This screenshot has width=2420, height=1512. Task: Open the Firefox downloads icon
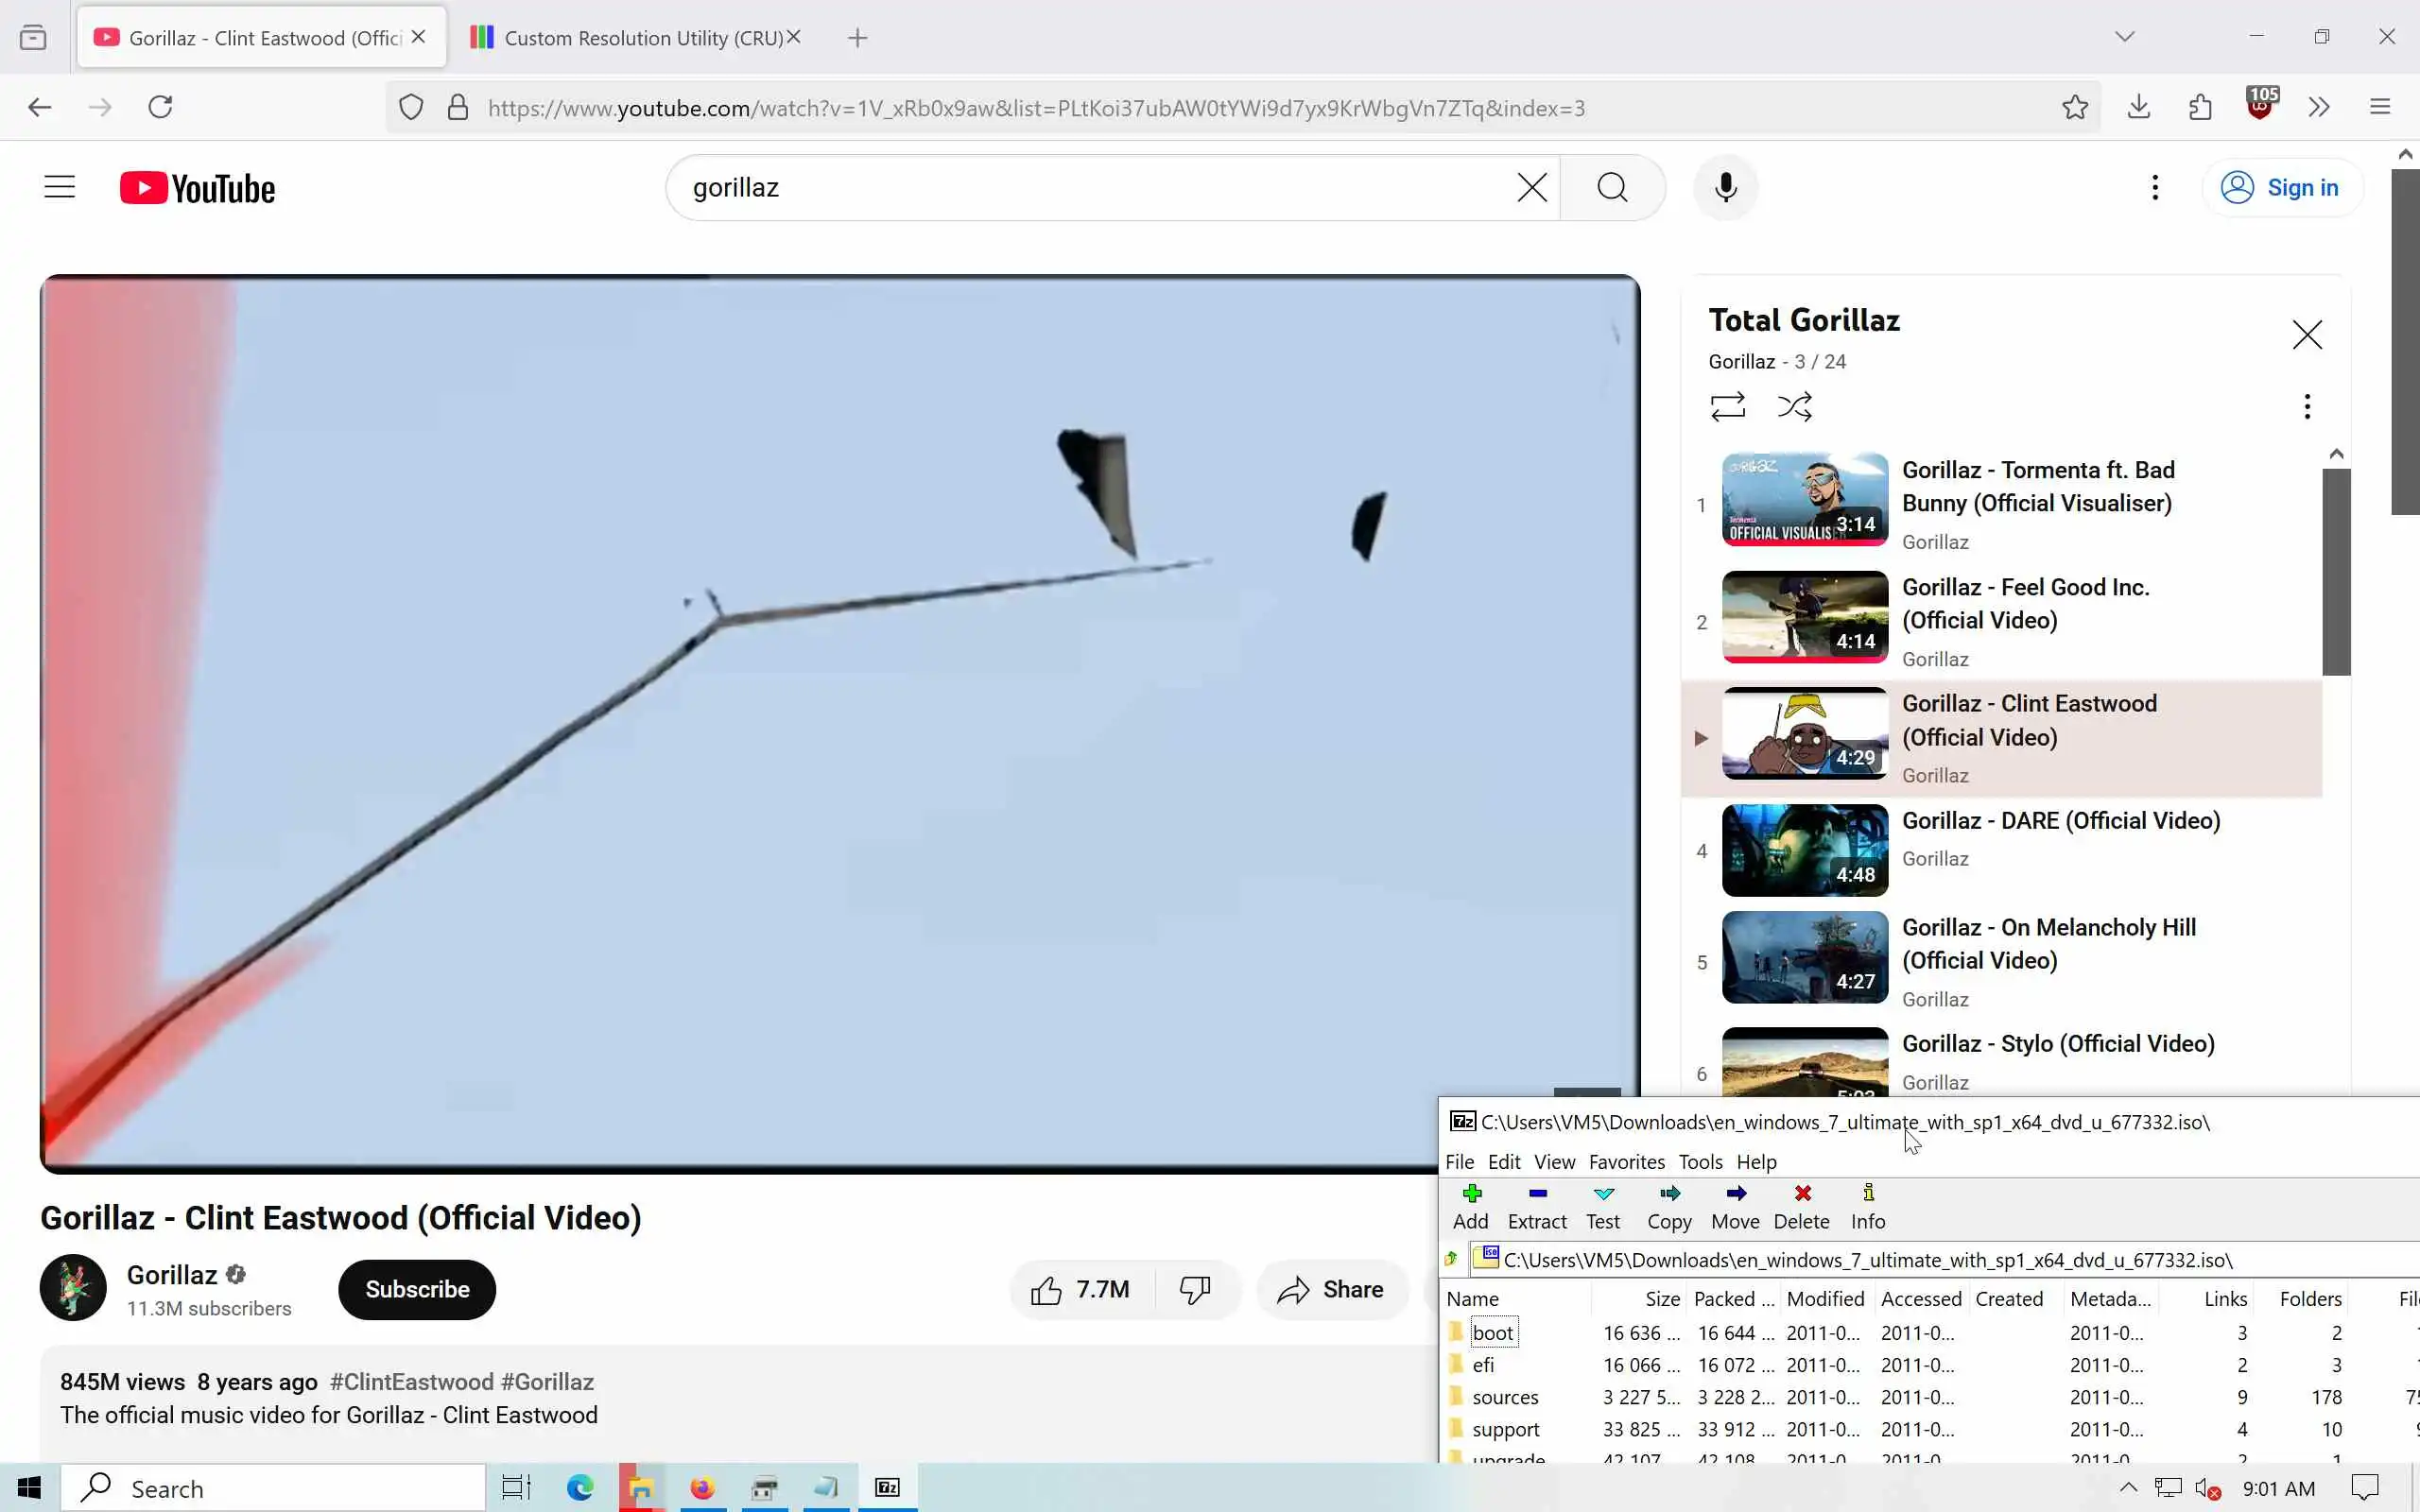[x=2138, y=107]
